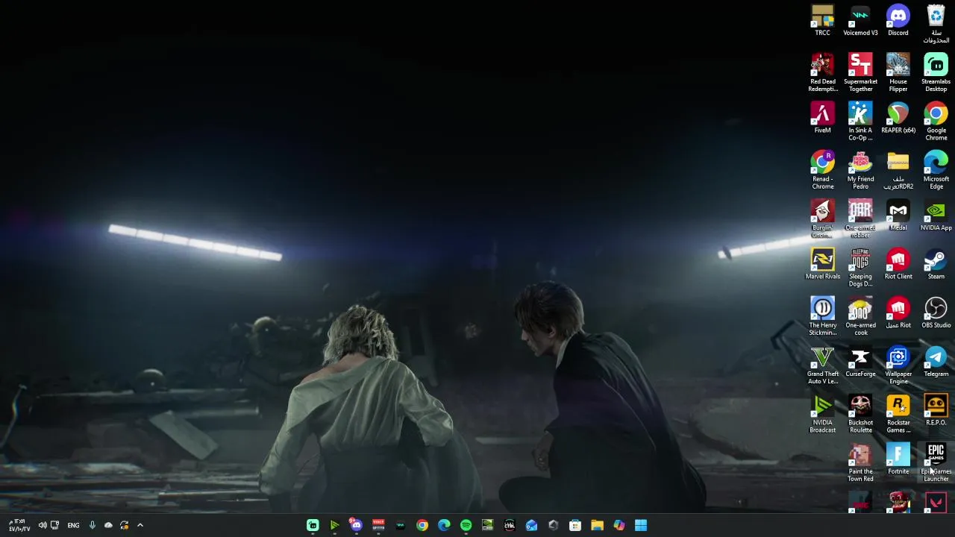Screen dimensions: 955x537
Task: Open Microsoft Store in taskbar
Action: tap(575, 525)
